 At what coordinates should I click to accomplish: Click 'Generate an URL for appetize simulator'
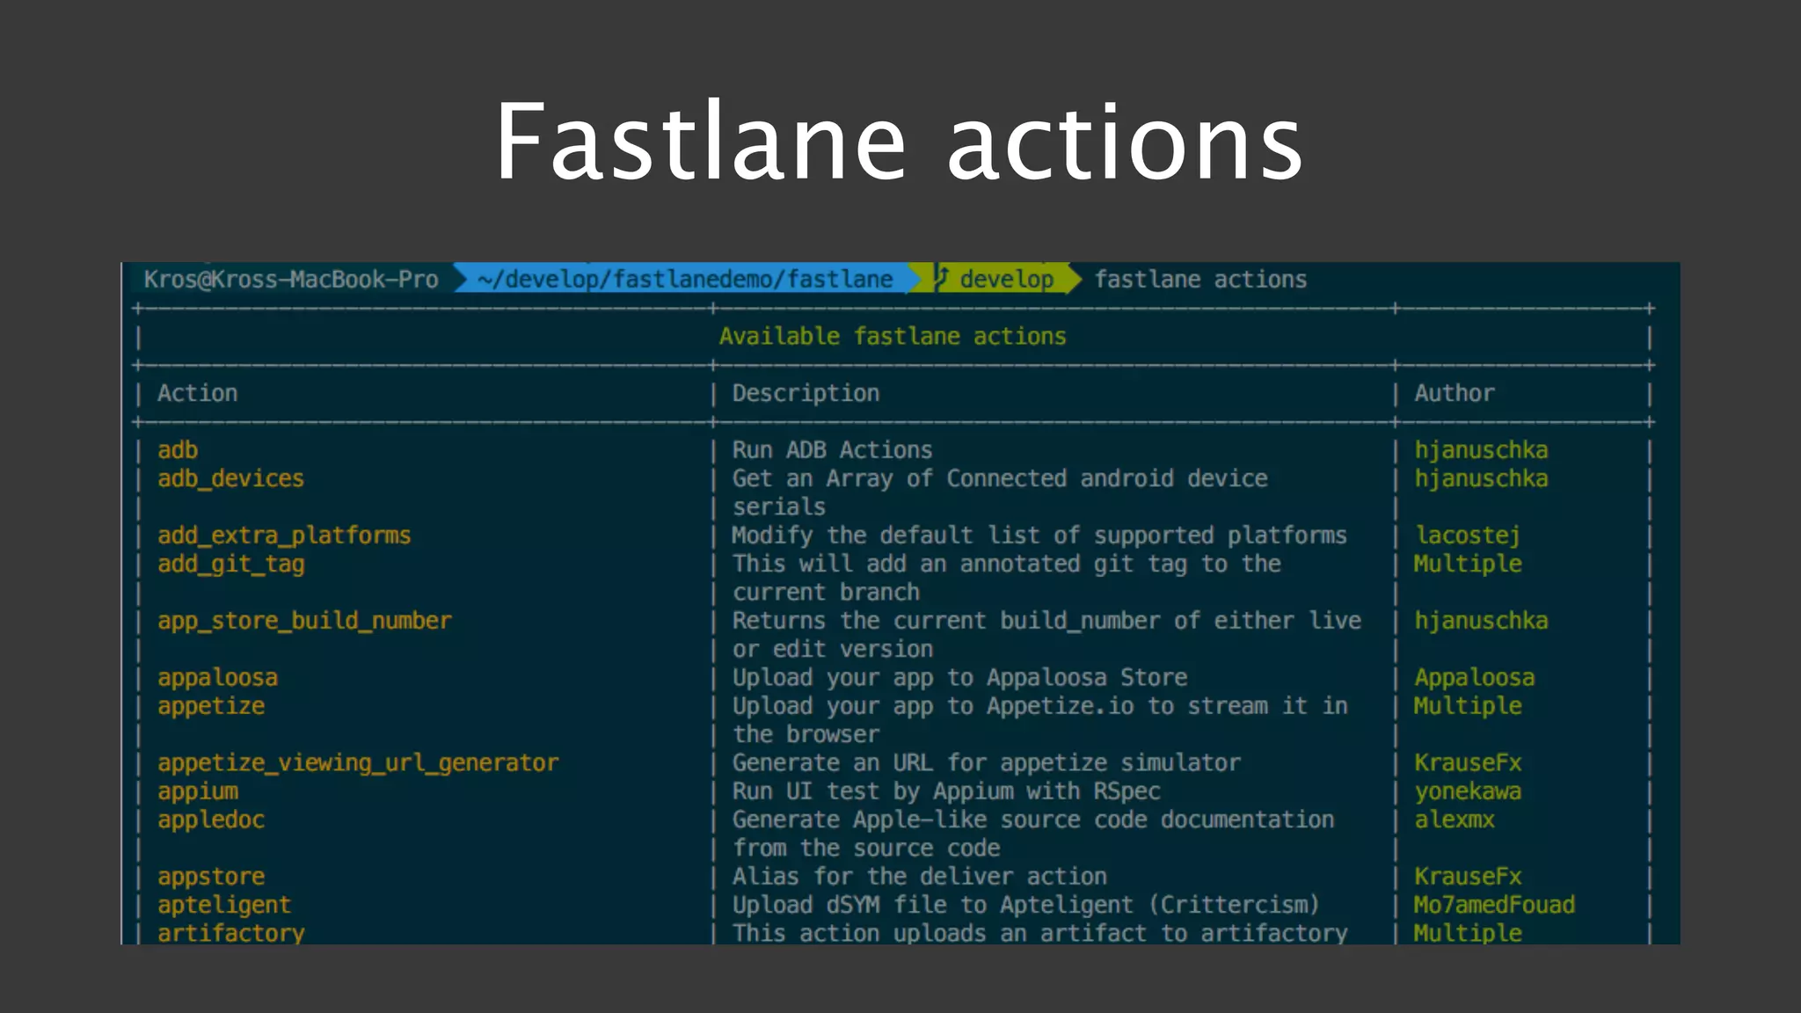987,763
